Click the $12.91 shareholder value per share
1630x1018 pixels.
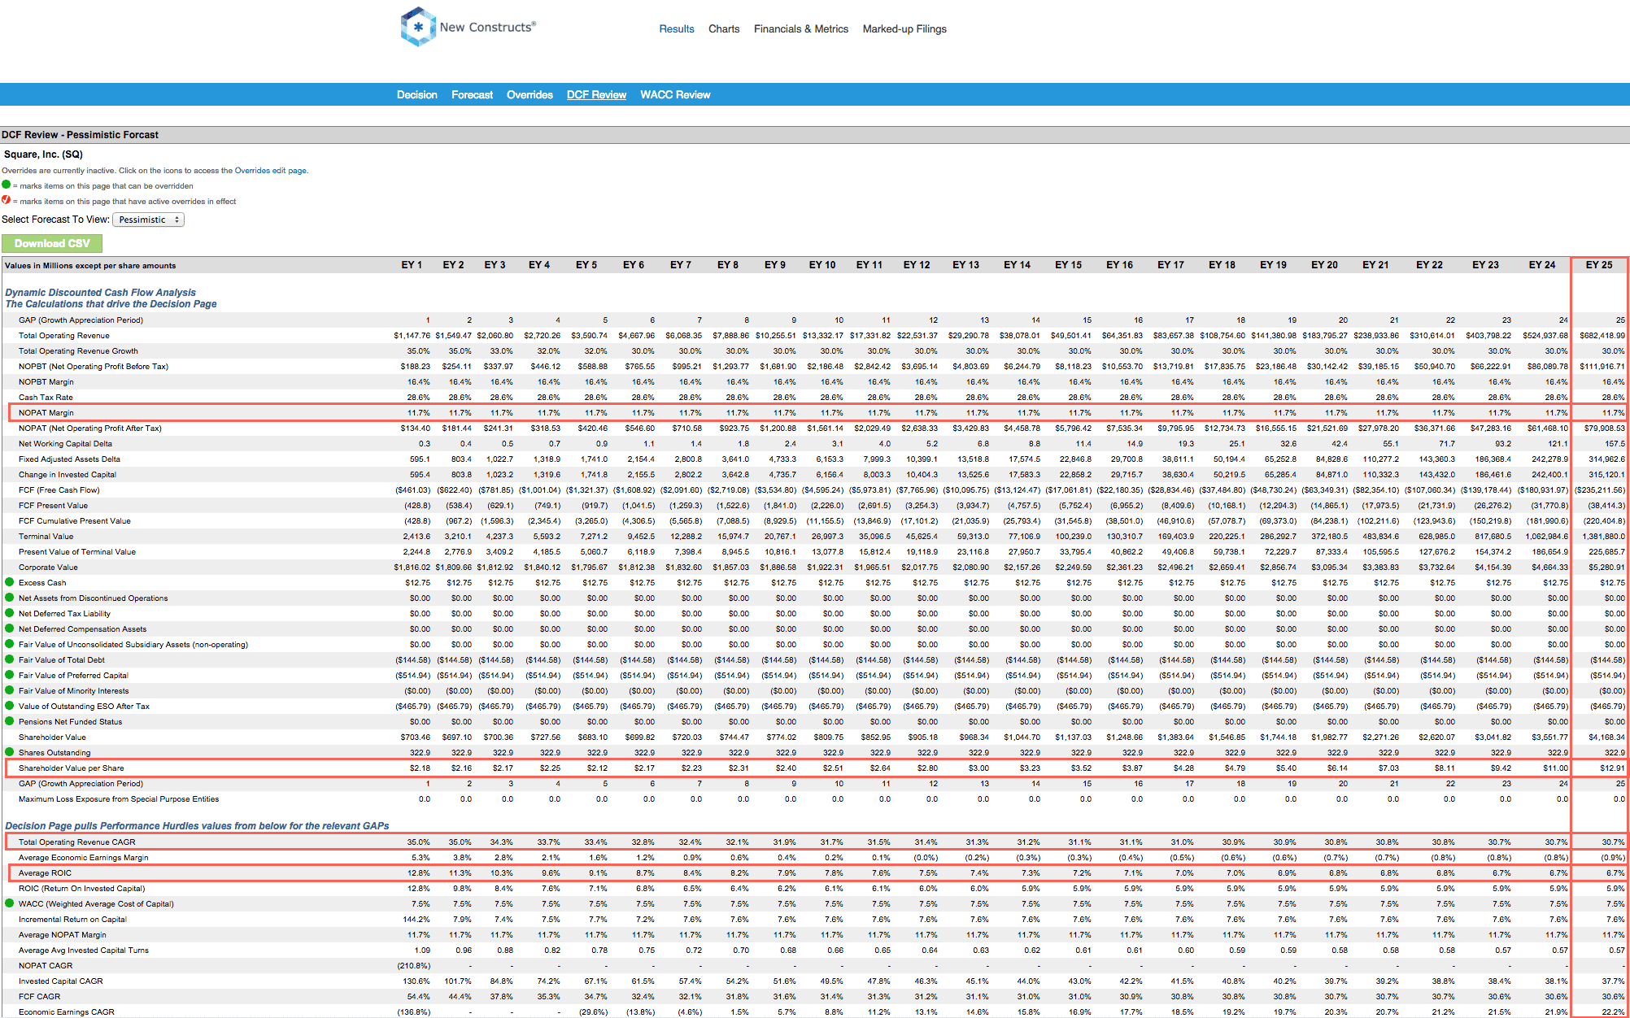coord(1612,768)
